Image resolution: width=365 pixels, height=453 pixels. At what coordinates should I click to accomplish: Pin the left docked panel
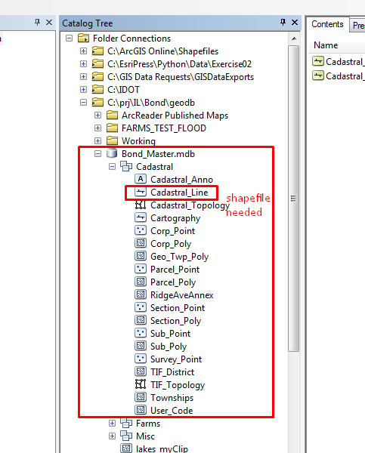[x=37, y=22]
